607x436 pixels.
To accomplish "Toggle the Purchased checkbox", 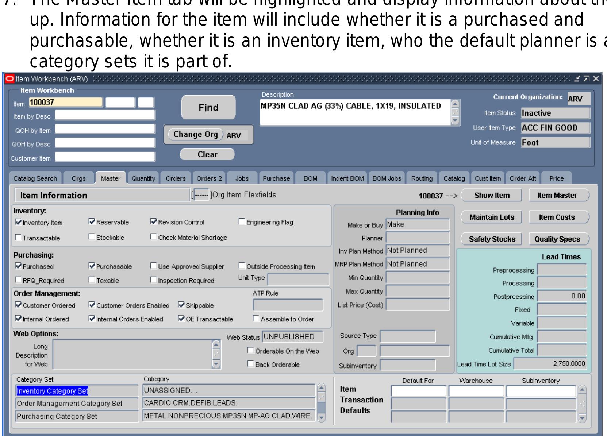I will pos(18,266).
